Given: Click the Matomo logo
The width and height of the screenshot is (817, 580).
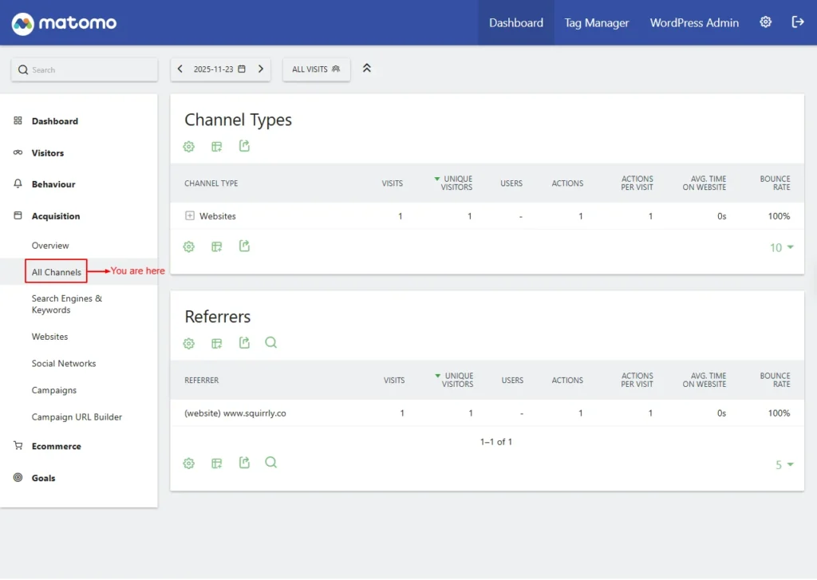Looking at the screenshot, I should click(x=64, y=23).
